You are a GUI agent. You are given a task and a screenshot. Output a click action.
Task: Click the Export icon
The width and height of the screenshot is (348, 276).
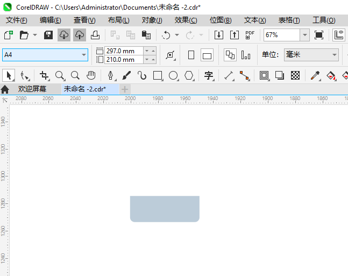235,35
